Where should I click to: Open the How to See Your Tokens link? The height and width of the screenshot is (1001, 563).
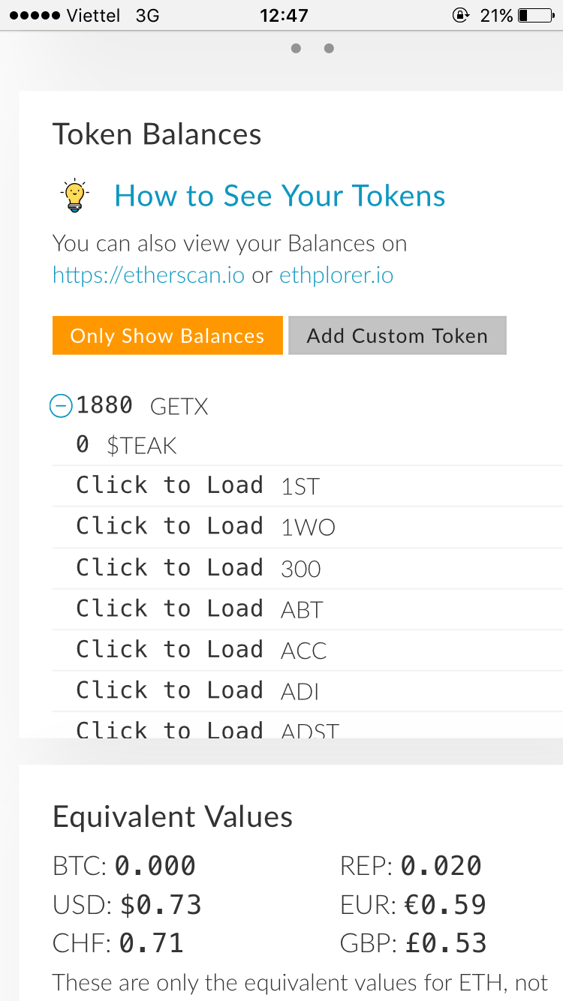click(279, 197)
